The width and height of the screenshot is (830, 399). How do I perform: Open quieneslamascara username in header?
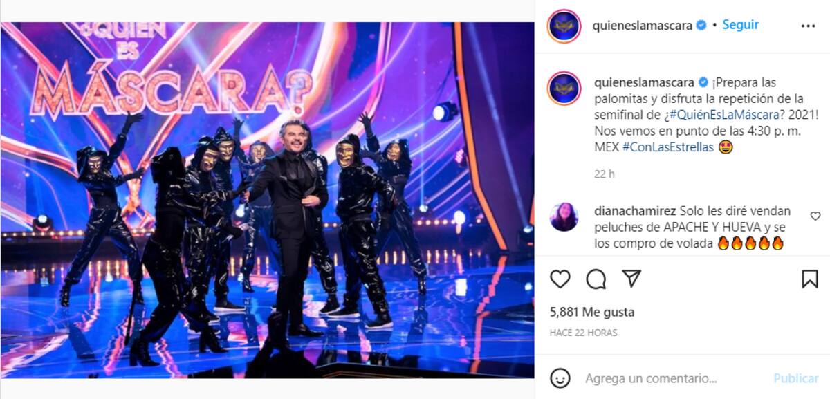[643, 25]
